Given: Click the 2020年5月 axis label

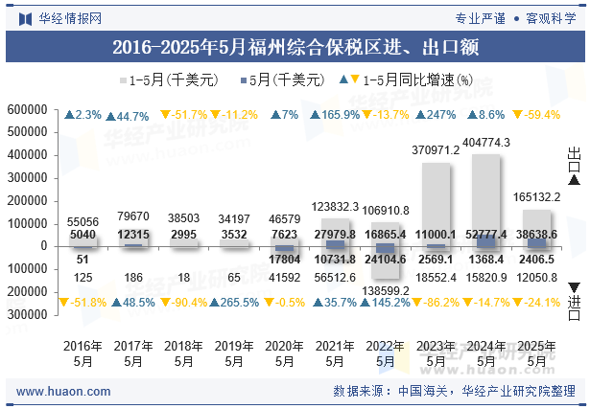Looking at the screenshot, I should 284,353.
